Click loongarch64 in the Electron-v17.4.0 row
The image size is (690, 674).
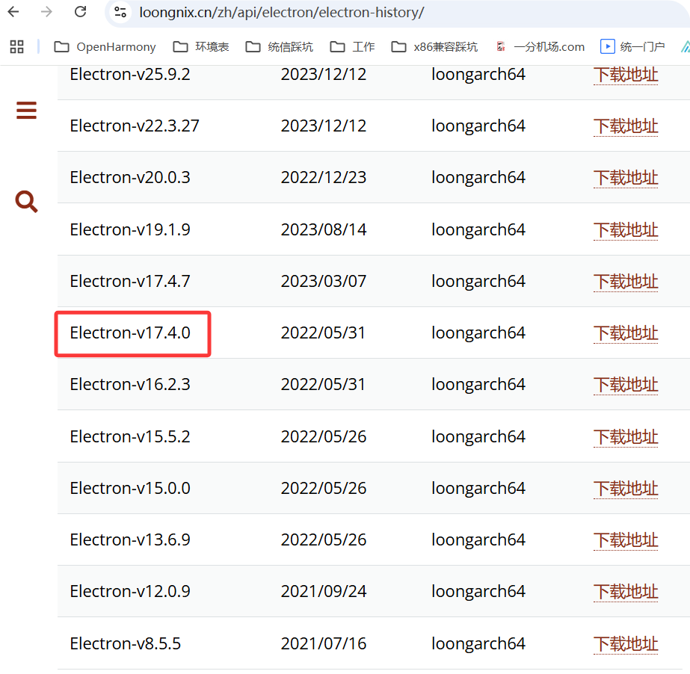coord(478,333)
